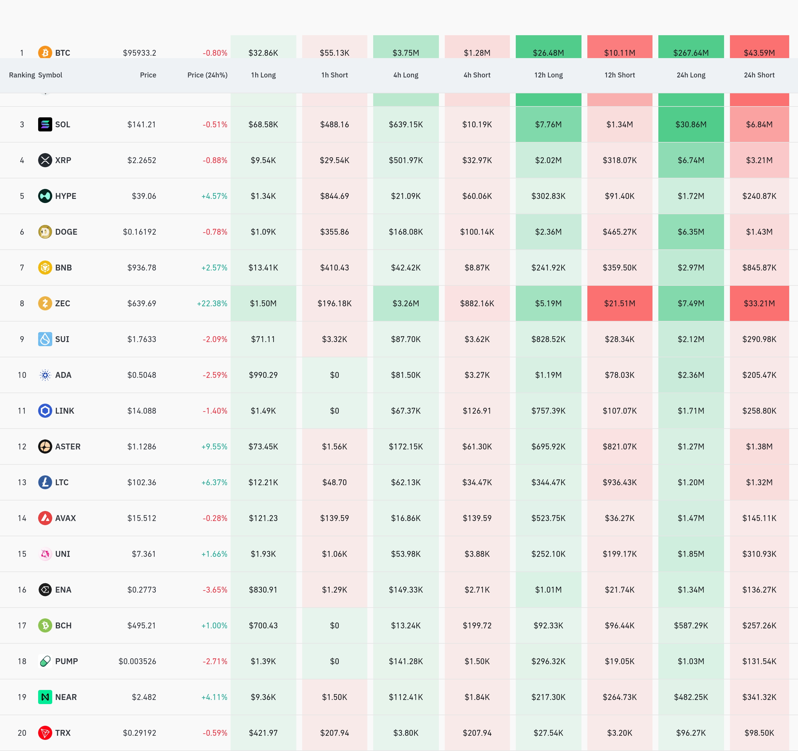Click the Ranking column header
The height and width of the screenshot is (751, 798).
click(x=22, y=75)
